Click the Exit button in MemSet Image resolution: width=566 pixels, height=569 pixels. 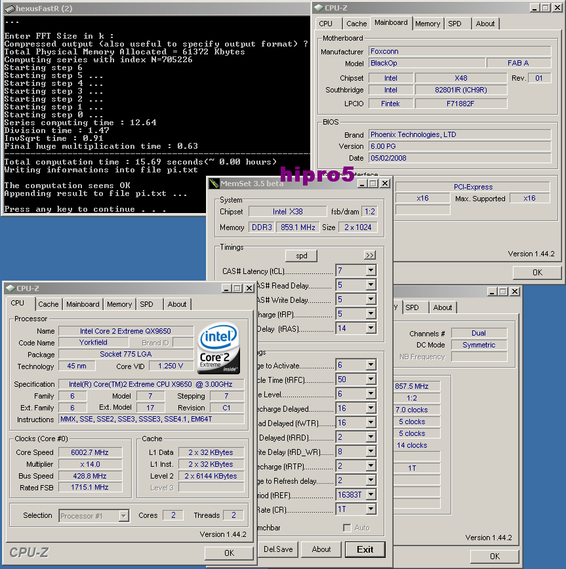tap(365, 549)
